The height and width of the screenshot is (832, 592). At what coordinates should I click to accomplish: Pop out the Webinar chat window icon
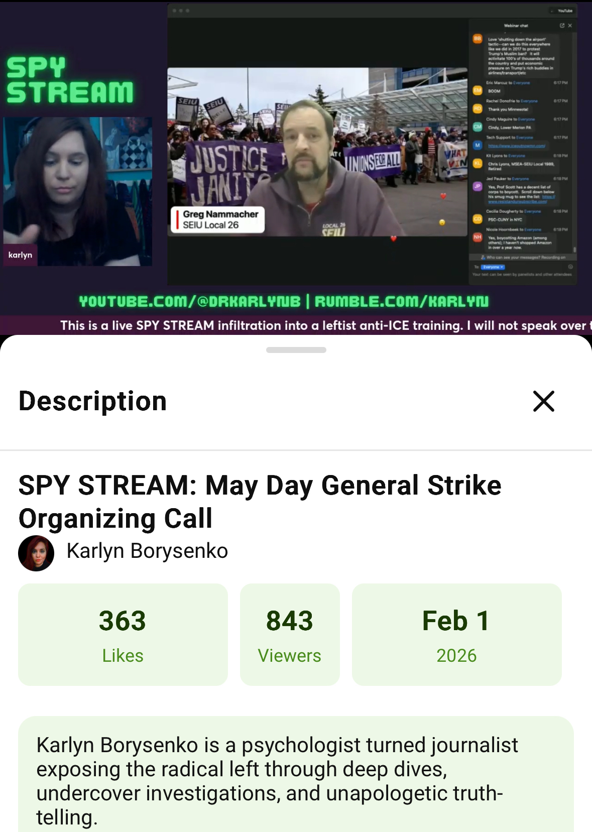pyautogui.click(x=562, y=25)
